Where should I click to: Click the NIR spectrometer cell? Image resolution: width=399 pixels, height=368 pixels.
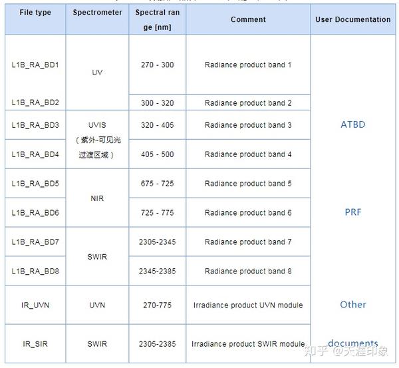click(x=97, y=198)
